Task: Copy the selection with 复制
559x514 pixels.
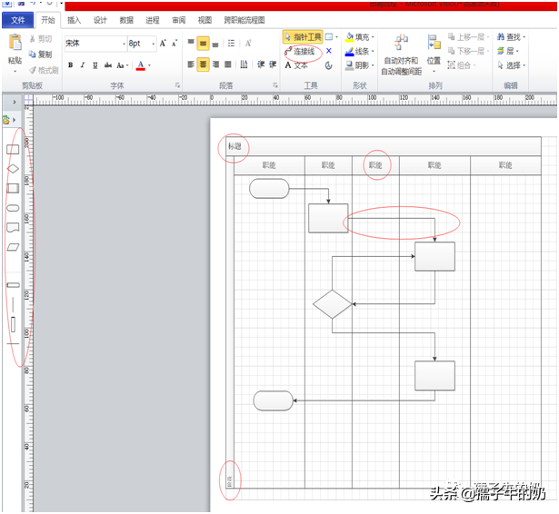Action: (41, 54)
